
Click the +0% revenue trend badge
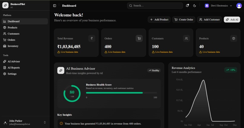point(231,70)
